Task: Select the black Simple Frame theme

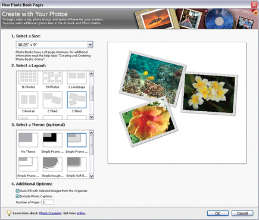Action: 52,140
